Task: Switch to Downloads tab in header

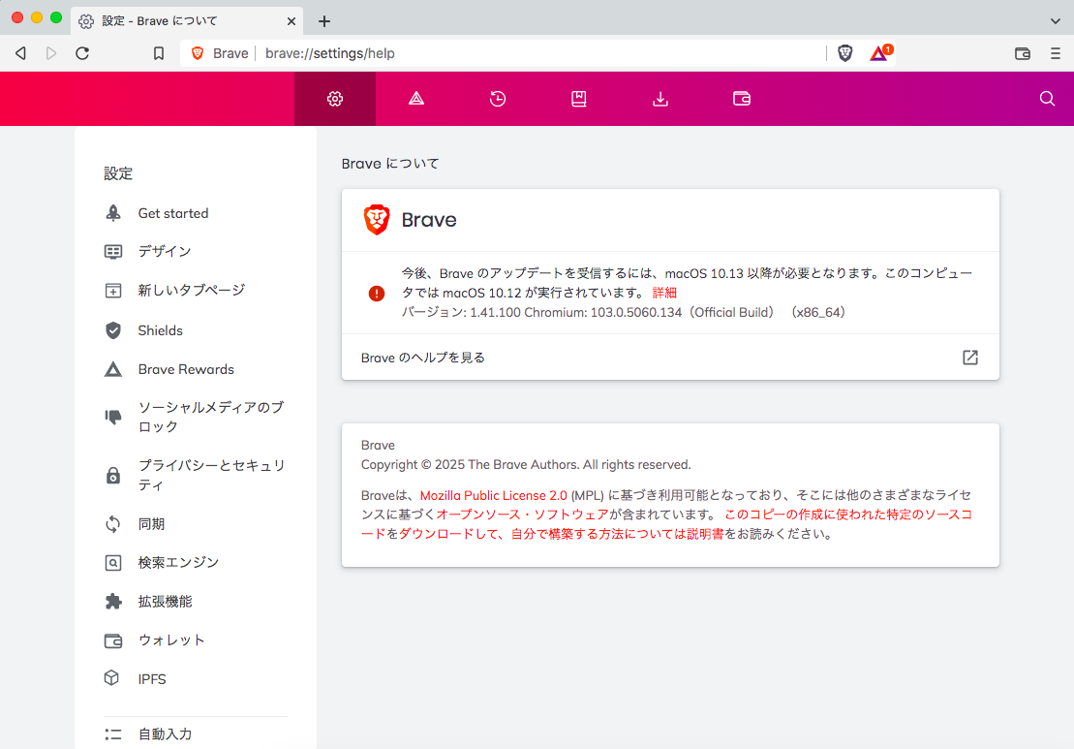Action: pyautogui.click(x=660, y=99)
